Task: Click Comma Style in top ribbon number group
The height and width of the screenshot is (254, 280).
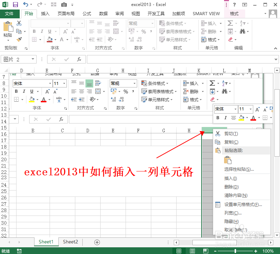Action: 151,31
